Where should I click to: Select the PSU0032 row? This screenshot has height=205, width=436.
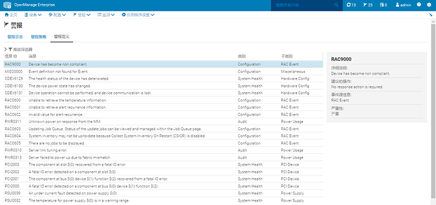tap(163, 201)
